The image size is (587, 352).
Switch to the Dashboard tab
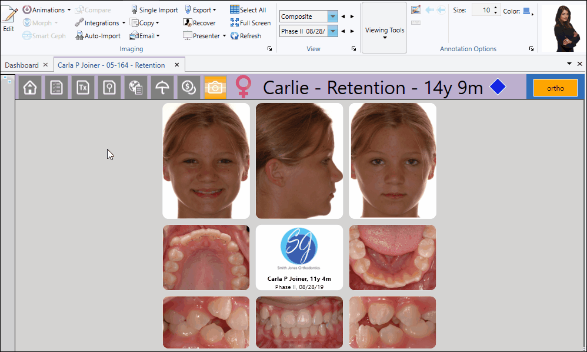22,65
